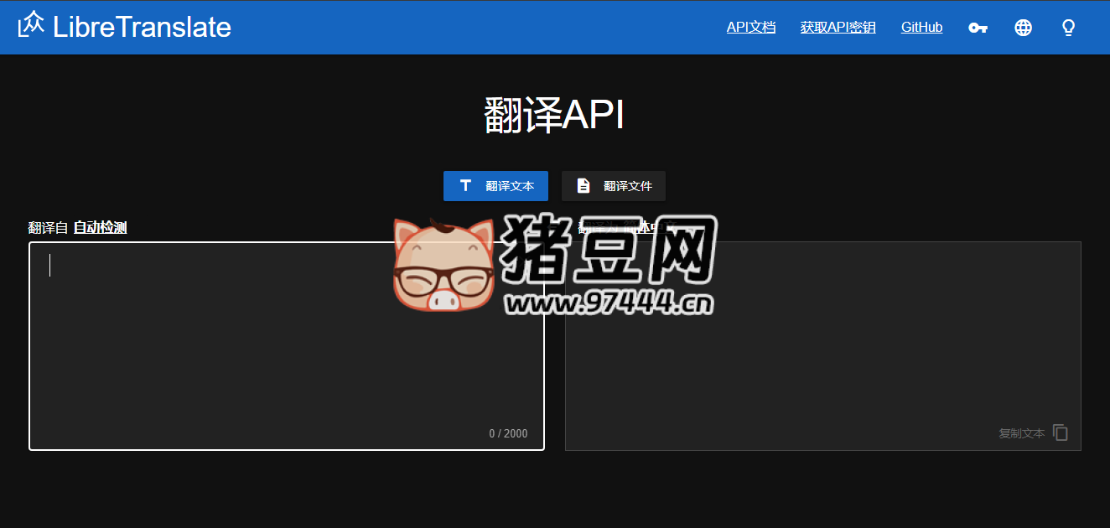Click the document icon on the 翻译文件 button
Image resolution: width=1110 pixels, height=528 pixels.
(584, 185)
